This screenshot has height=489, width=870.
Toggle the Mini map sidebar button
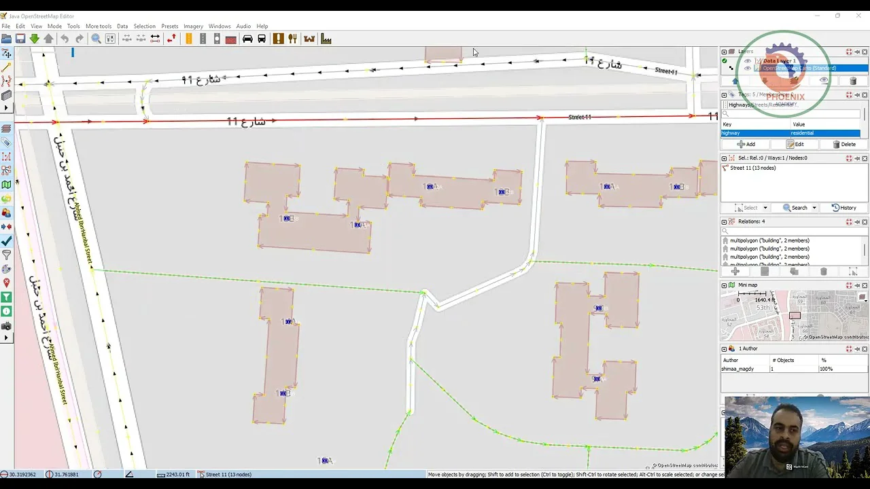click(x=6, y=185)
